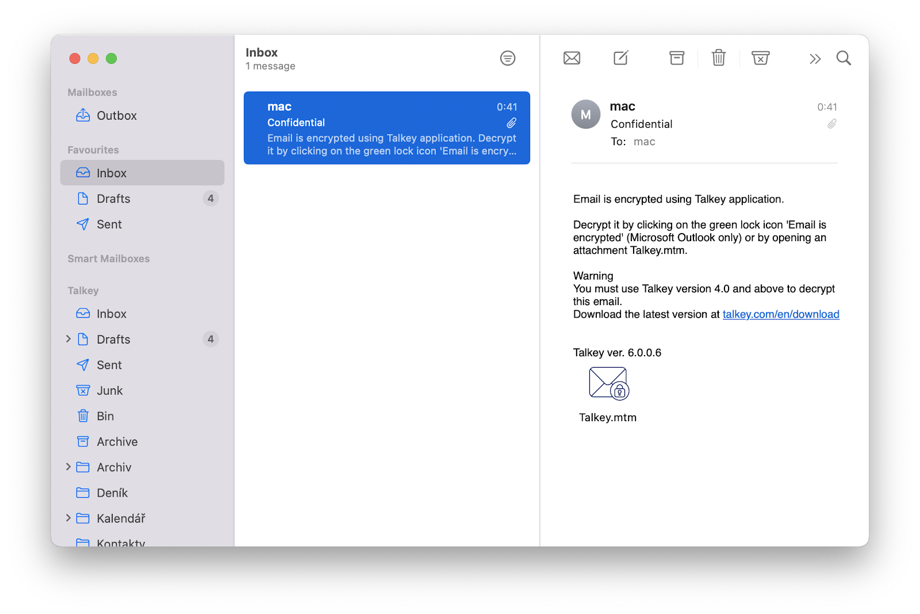Click the Favourites Inbox tray icon
Viewport: 920px width, 614px height.
tap(83, 172)
